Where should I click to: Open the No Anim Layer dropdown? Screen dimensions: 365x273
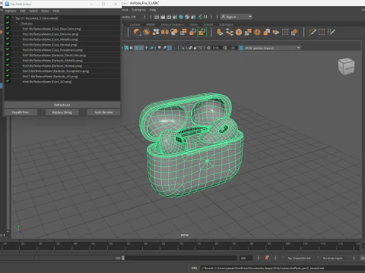pos(333,258)
